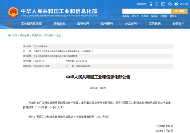Click the 无障碍浏览 accessibility link
The width and height of the screenshot is (190, 133).
point(141,4)
